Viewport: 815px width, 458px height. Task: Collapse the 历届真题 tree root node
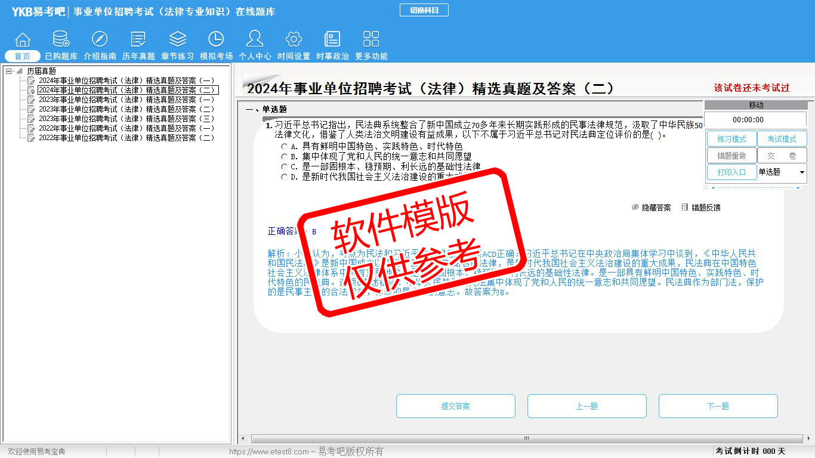9,71
